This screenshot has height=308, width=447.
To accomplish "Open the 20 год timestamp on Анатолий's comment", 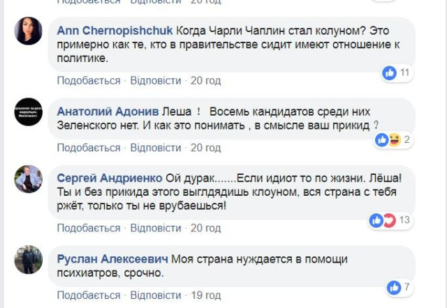I will [x=206, y=148].
